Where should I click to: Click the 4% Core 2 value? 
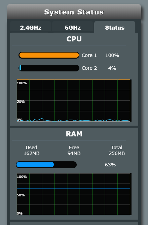tap(112, 68)
